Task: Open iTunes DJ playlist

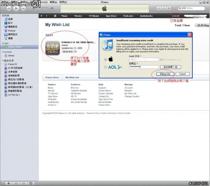Action: pyautogui.click(x=11, y=64)
